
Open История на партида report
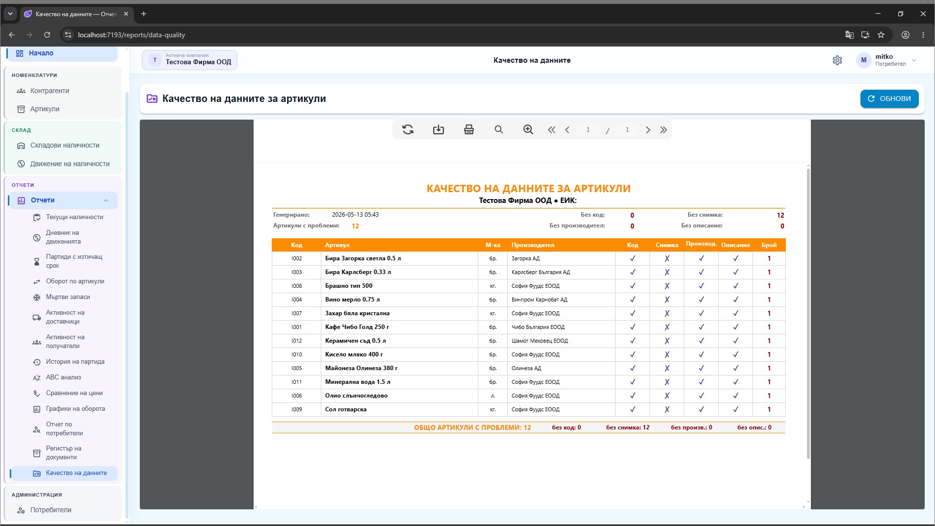(x=69, y=362)
